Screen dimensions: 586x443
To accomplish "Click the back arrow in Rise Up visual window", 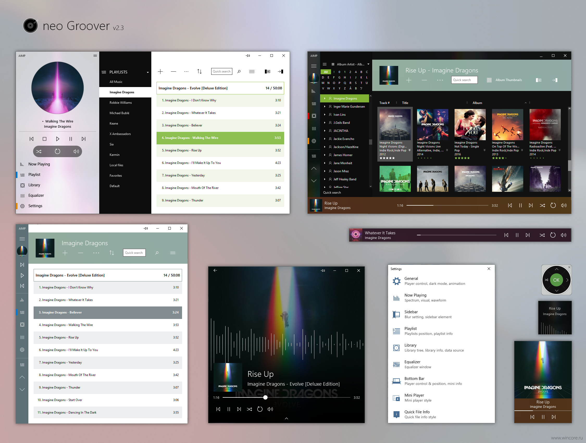I will click(215, 270).
